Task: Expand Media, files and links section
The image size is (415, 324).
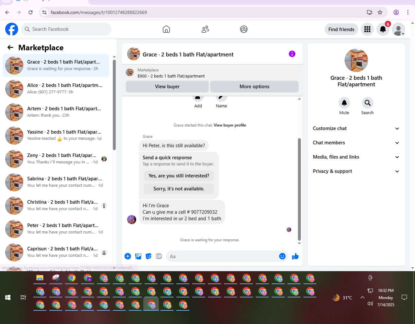Action: click(x=356, y=157)
